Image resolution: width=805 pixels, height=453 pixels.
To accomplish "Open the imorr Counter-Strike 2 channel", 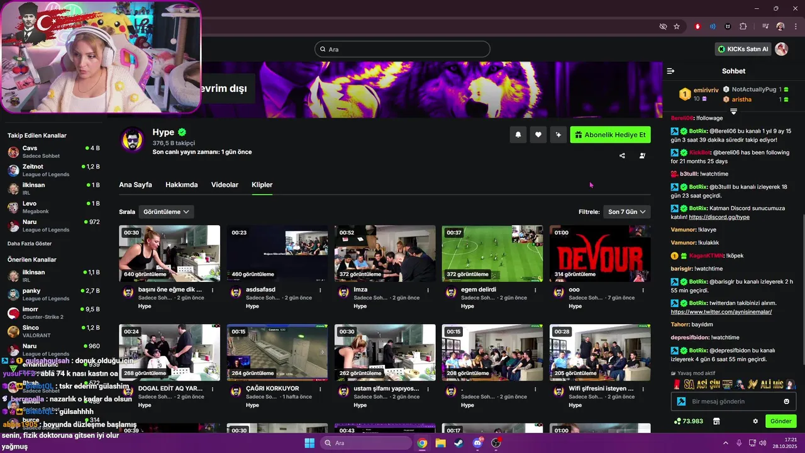I will pyautogui.click(x=53, y=313).
